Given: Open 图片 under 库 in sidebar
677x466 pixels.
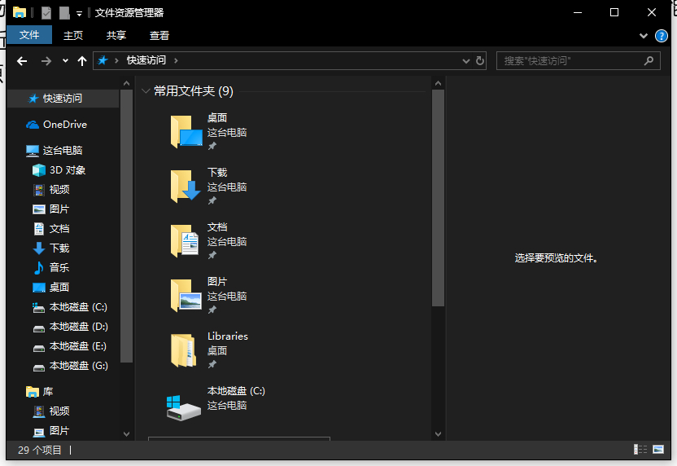Looking at the screenshot, I should pos(59,430).
